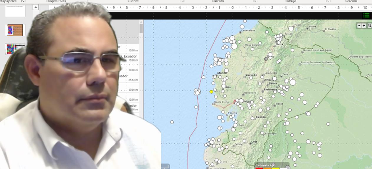Open the Portapapeles dialog launcher
This screenshot has width=372, height=169.
click(23, 1)
